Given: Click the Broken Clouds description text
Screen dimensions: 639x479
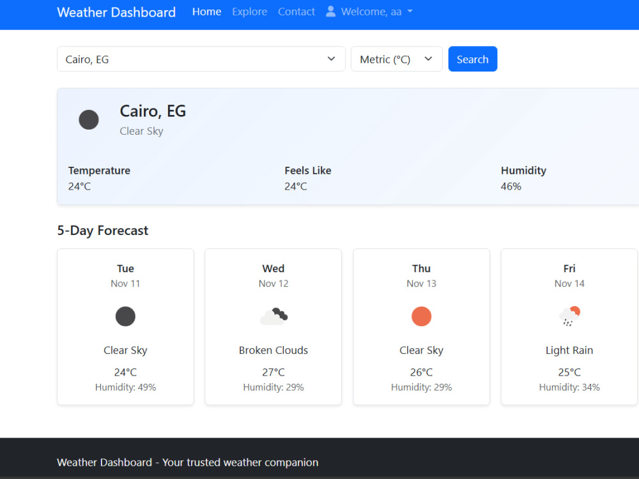Looking at the screenshot, I should [x=273, y=350].
